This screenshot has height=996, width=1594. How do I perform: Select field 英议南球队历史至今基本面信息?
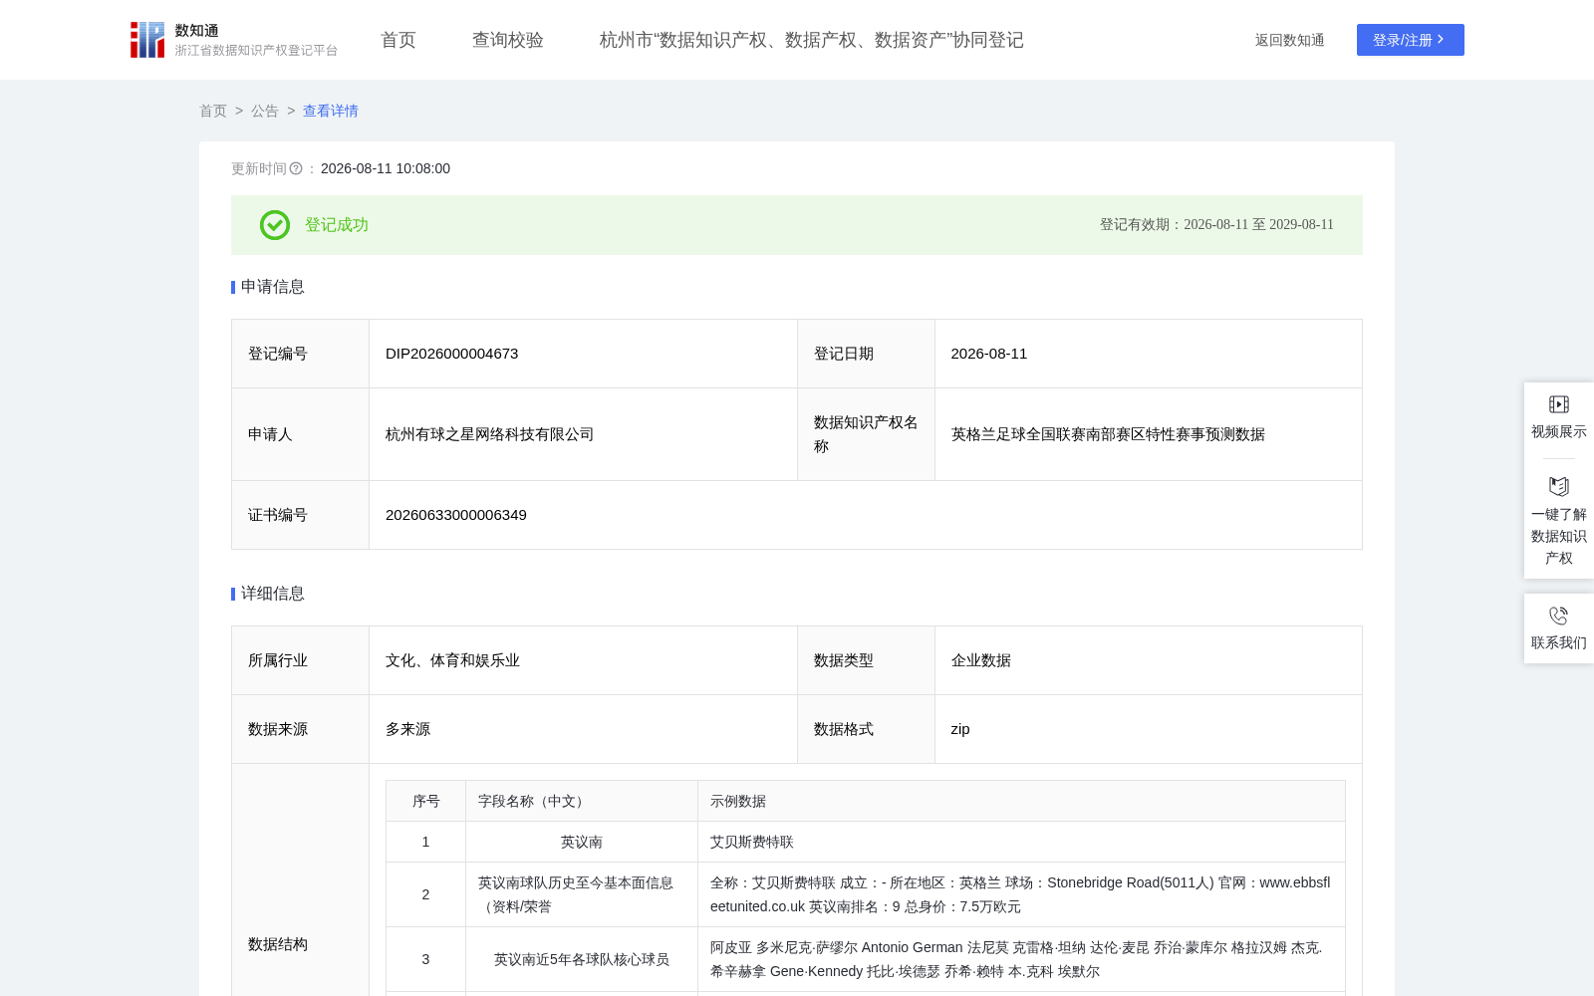(x=576, y=894)
